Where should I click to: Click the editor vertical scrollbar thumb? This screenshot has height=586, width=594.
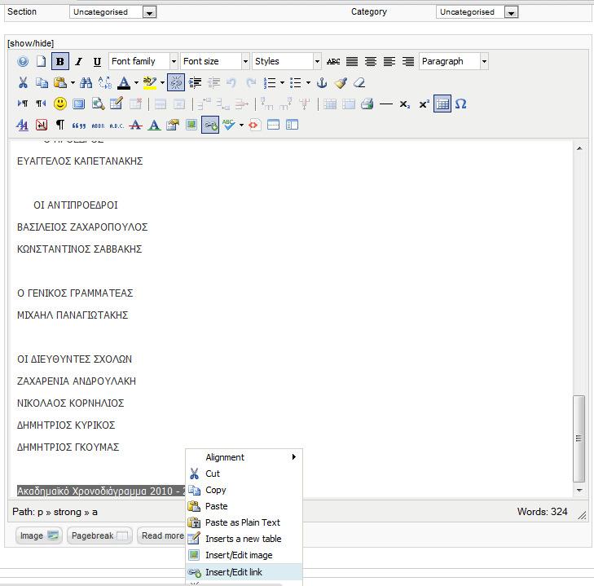(579, 438)
